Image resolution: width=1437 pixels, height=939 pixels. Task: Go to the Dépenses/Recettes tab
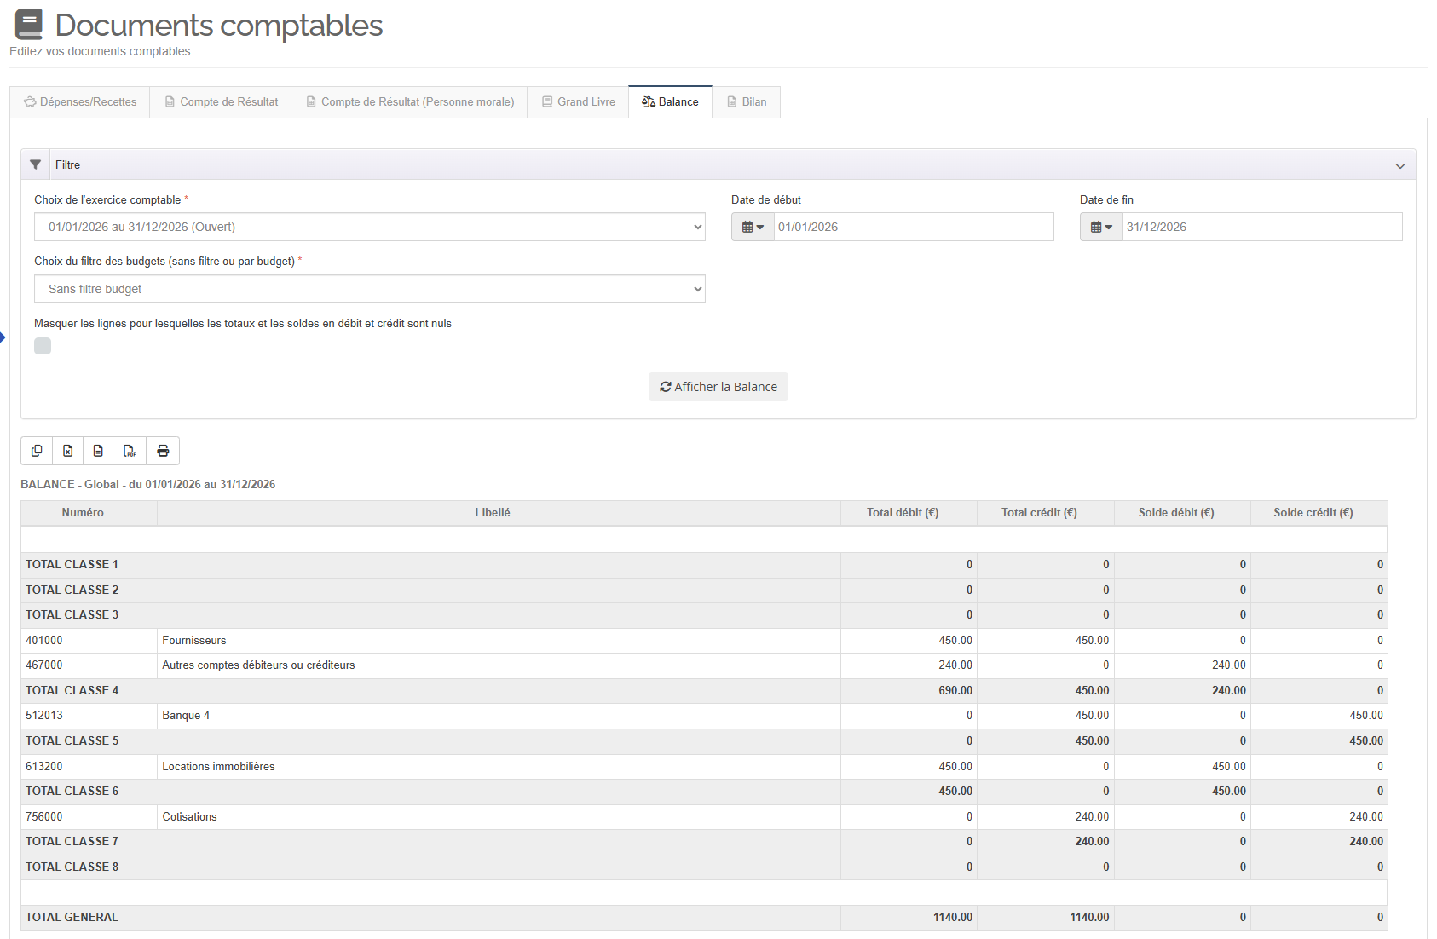[x=80, y=101]
